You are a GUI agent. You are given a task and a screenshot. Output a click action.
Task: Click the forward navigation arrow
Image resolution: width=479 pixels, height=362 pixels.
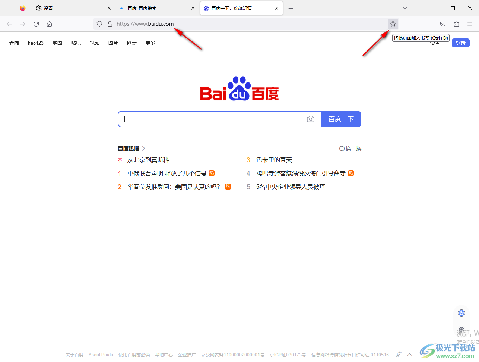[x=23, y=24]
